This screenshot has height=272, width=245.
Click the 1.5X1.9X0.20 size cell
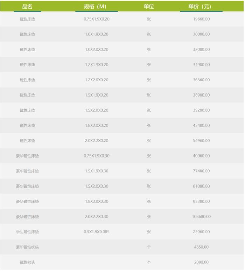point(96,95)
